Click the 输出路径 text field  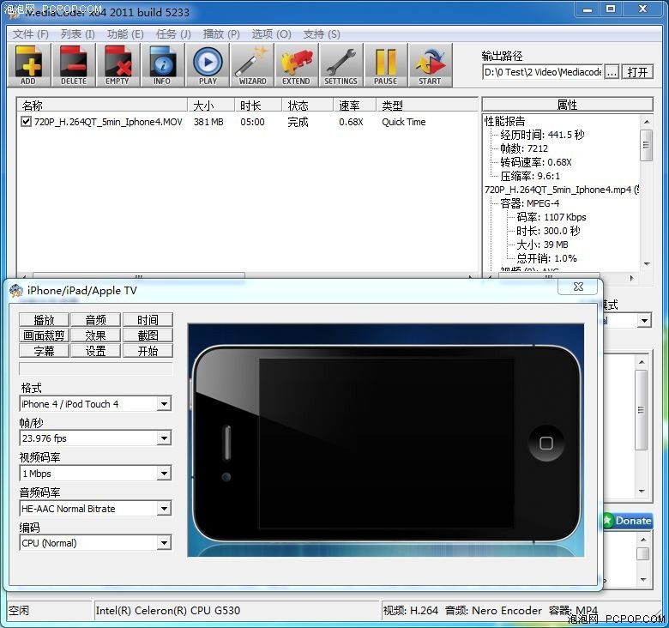tap(543, 72)
